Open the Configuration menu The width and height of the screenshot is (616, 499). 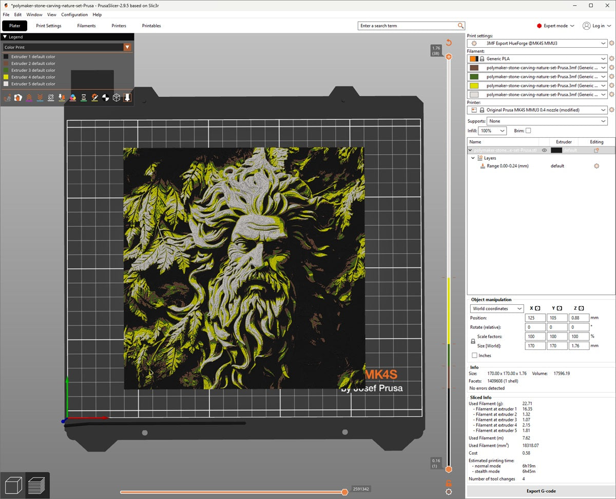(x=74, y=15)
